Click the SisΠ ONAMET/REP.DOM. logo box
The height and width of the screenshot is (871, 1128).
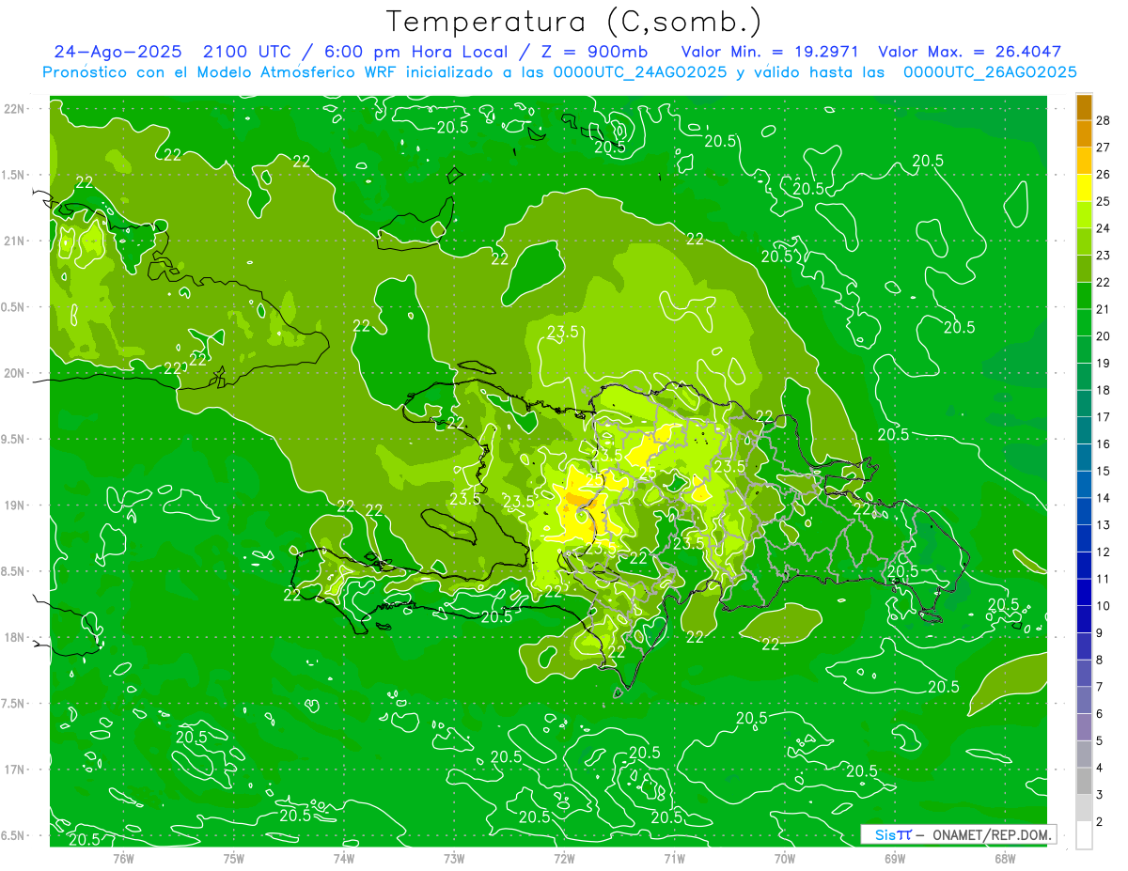pos(958,834)
